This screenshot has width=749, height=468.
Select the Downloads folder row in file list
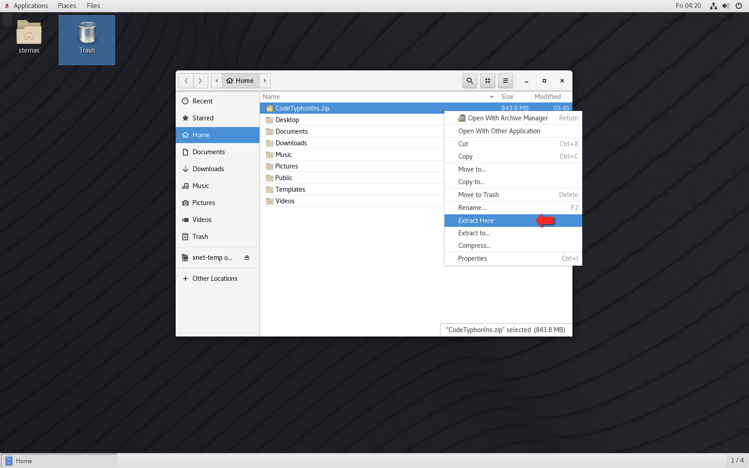point(352,143)
